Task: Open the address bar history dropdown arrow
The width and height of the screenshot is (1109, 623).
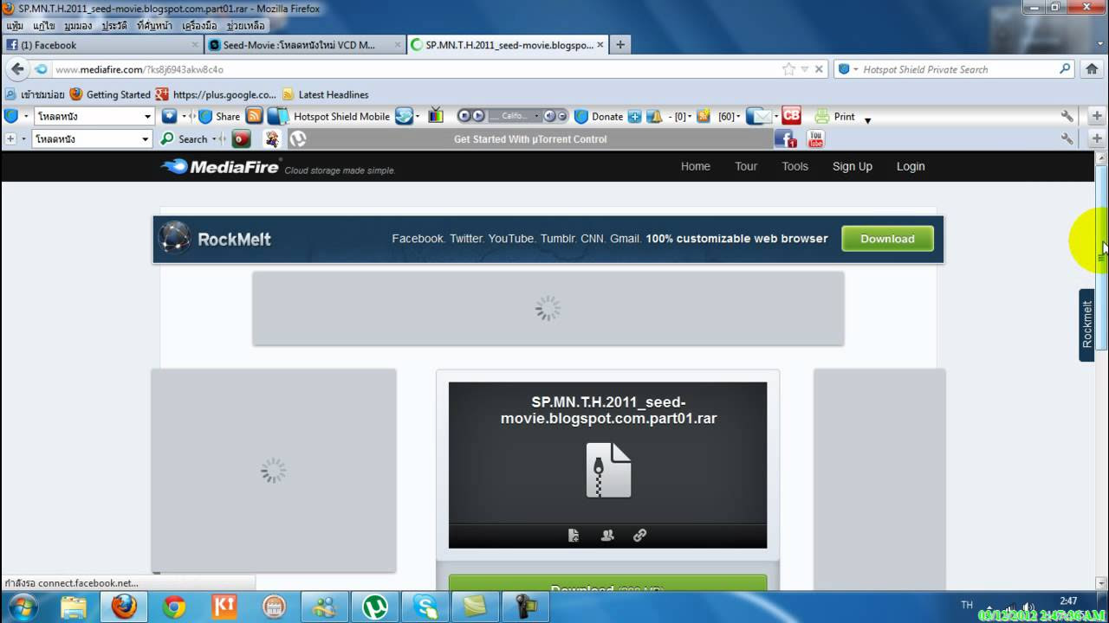Action: click(805, 69)
